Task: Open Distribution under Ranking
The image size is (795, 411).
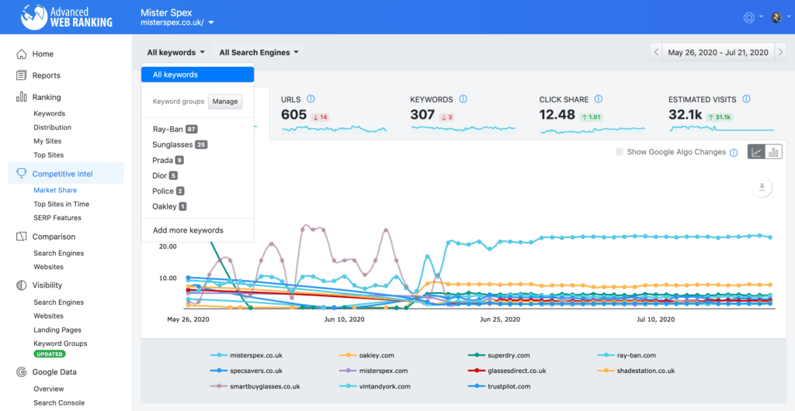Action: [52, 127]
